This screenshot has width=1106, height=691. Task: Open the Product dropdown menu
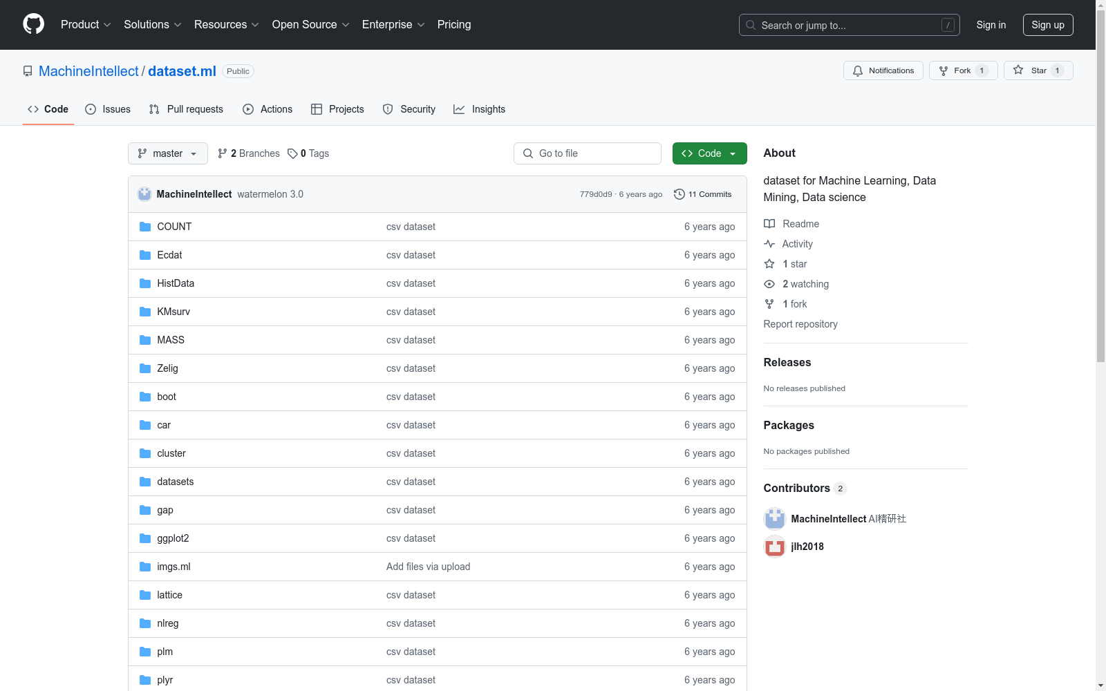86,24
